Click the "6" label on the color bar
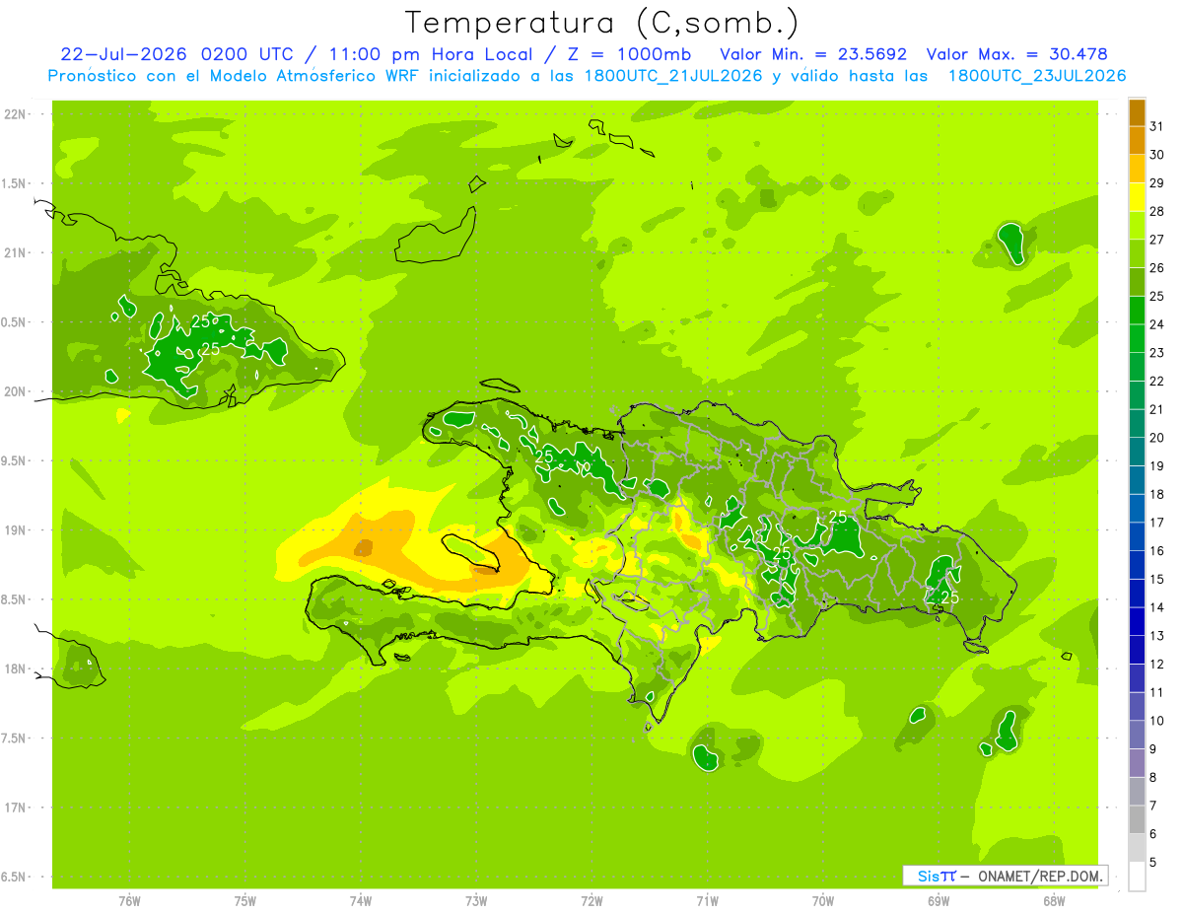 (1153, 834)
